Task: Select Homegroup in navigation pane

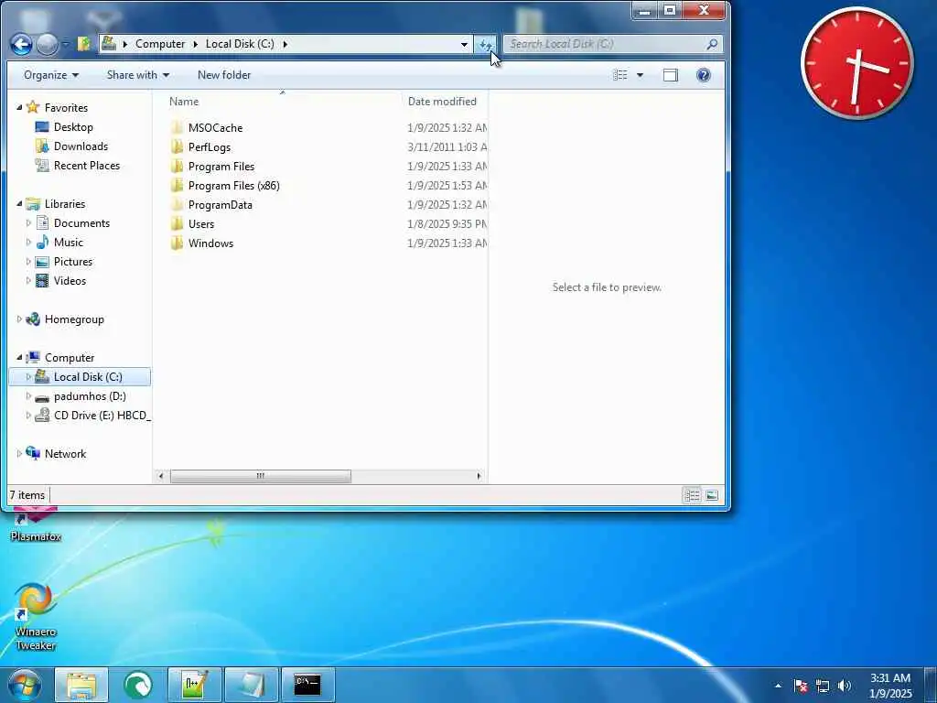Action: [74, 319]
